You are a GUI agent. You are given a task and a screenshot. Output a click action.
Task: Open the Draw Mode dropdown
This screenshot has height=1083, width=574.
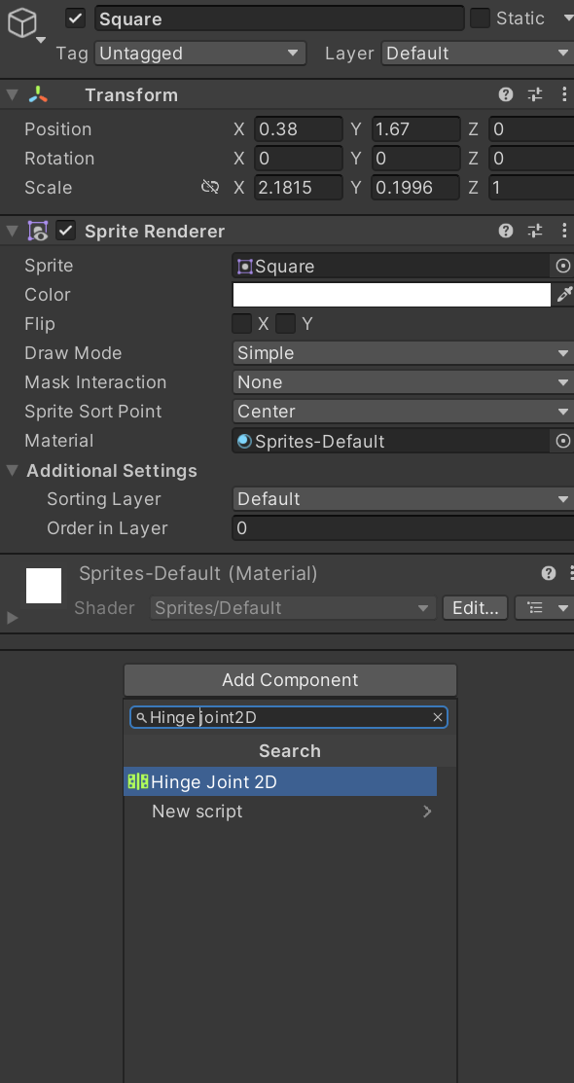(404, 353)
